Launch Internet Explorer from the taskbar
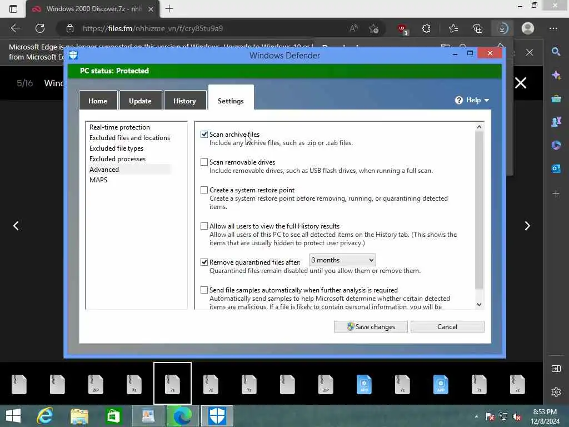 click(45, 416)
